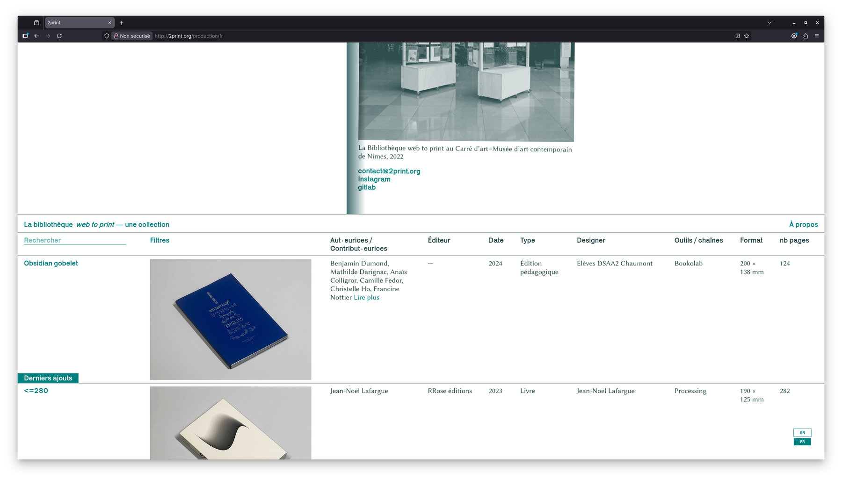Open a new tab with the plus button

122,23
